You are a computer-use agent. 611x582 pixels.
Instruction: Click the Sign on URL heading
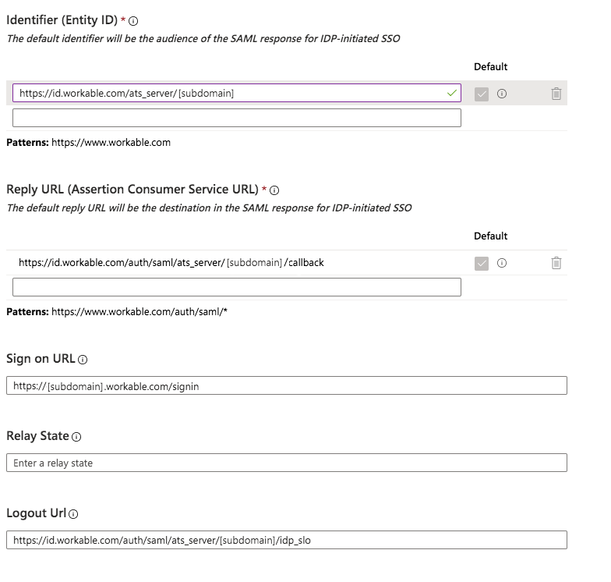pos(41,359)
